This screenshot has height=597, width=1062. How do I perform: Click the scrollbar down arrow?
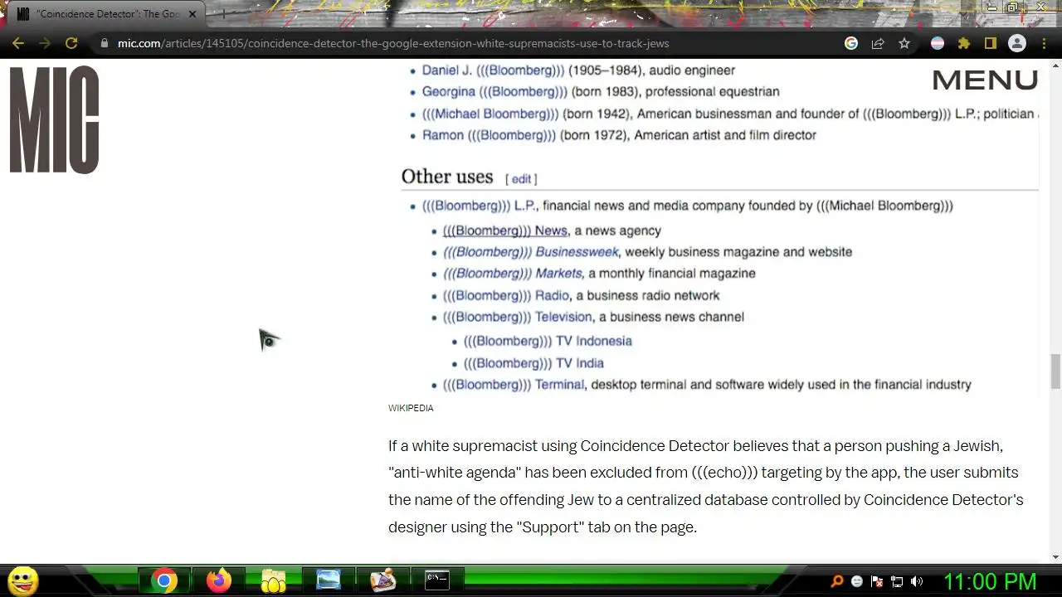(1055, 557)
